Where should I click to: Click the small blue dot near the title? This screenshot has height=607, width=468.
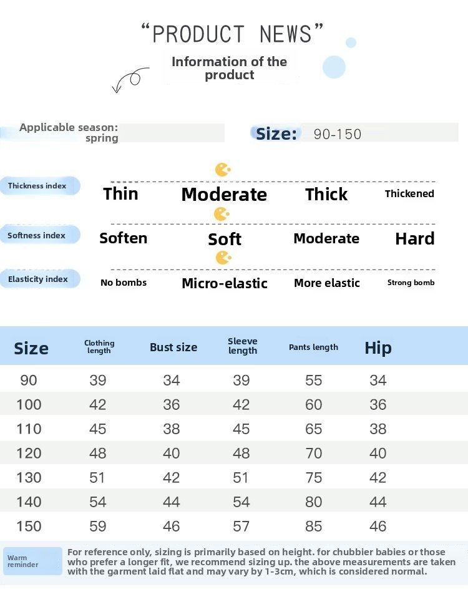351,42
